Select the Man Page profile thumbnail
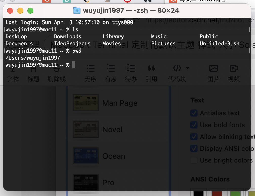Screen dimensions: 255x196 (86, 103)
